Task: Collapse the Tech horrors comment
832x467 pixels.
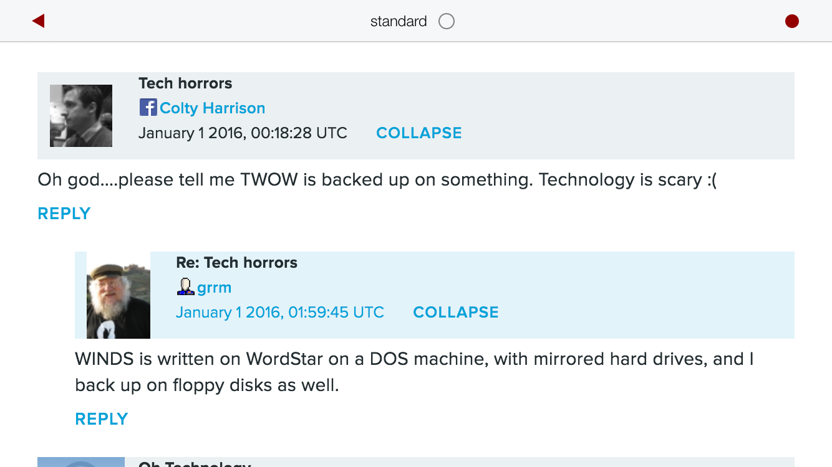Action: coord(419,133)
